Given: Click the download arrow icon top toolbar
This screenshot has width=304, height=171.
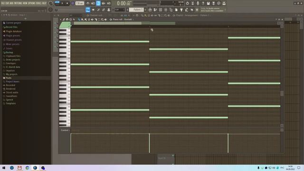Looking at the screenshot, I should tap(224, 3).
